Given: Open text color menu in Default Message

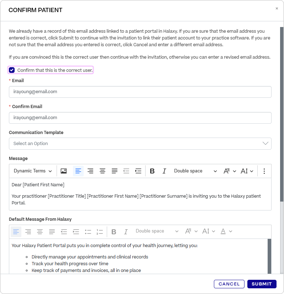Looking at the screenshot, I should [x=226, y=231].
